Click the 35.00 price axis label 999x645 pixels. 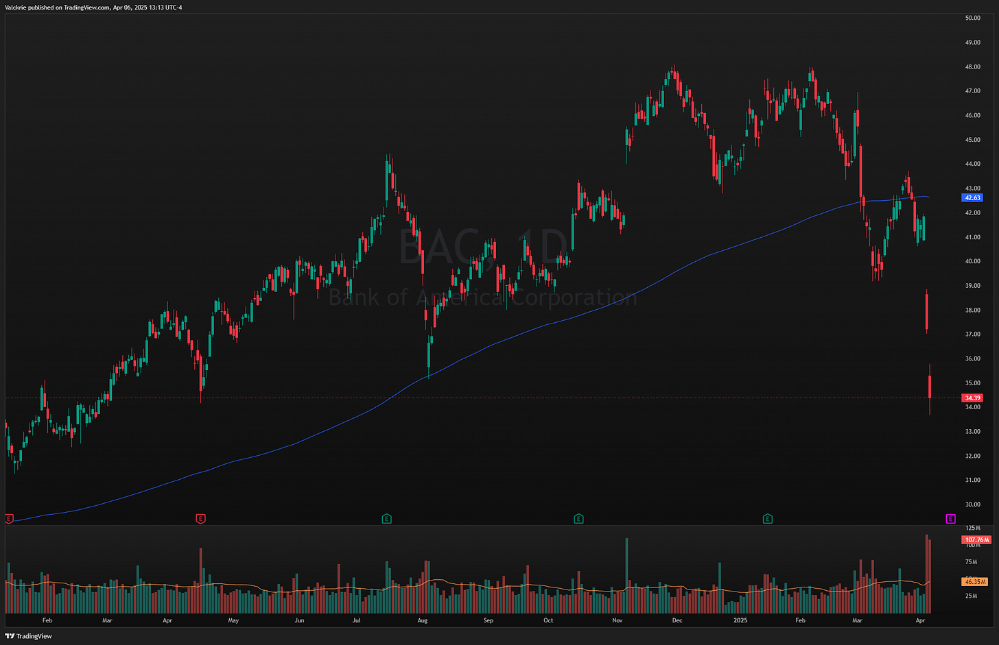coord(972,382)
